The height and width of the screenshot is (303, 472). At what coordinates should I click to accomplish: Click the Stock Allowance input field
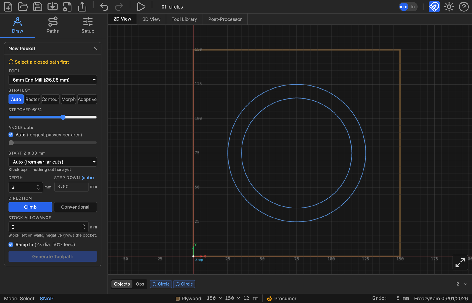click(48, 227)
